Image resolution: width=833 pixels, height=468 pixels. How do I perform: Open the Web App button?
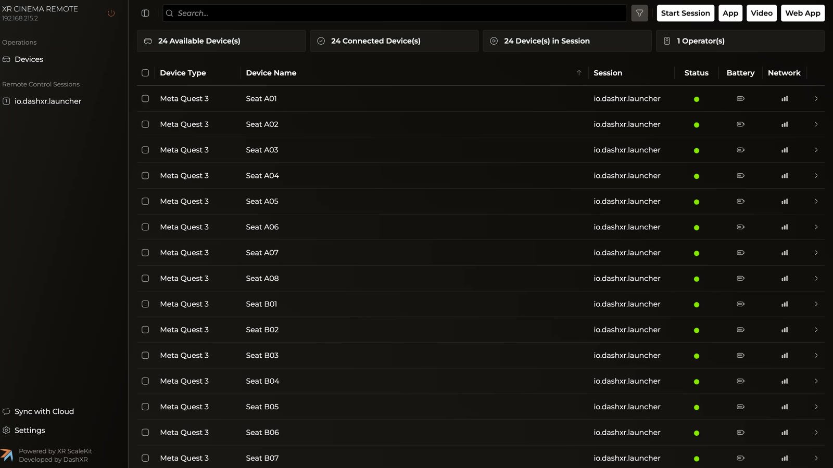tap(803, 13)
